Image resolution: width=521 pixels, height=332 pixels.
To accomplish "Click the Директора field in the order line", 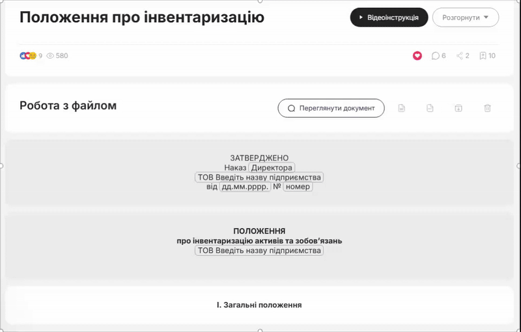I will pyautogui.click(x=272, y=168).
